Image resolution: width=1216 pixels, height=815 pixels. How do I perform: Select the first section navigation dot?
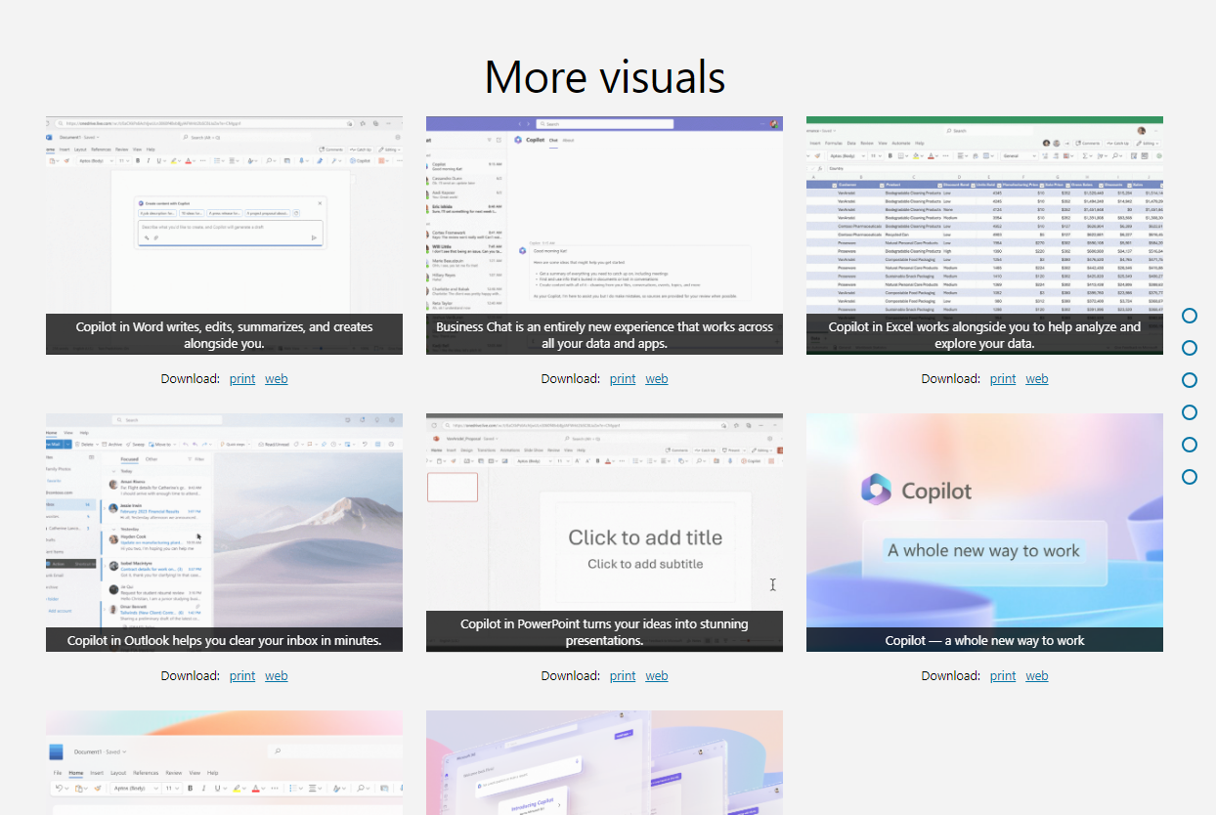click(x=1190, y=316)
